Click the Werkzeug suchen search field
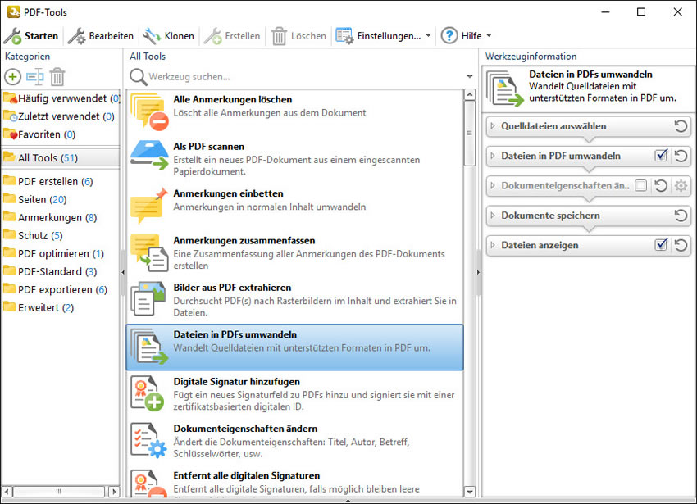 306,77
